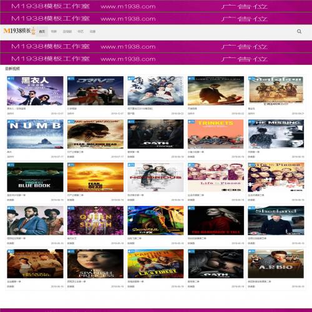Click the blue badge on the NUMB poster
The height and width of the screenshot is (312, 312).
pyautogui.click(x=11, y=122)
